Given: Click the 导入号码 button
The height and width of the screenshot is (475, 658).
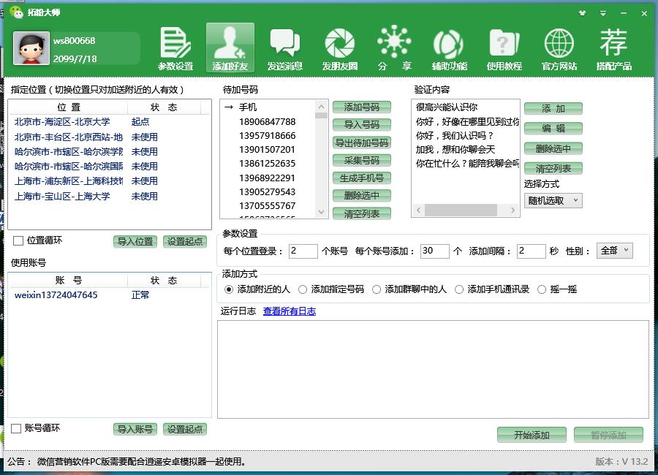Looking at the screenshot, I should (362, 125).
